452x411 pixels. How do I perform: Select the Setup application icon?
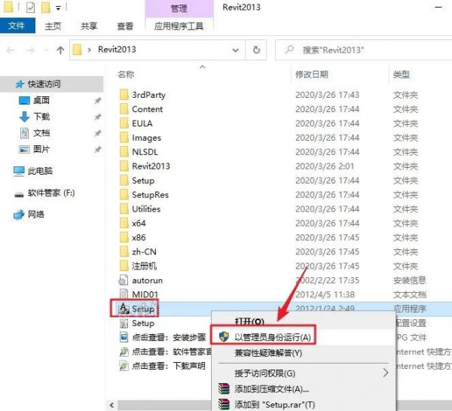[124, 309]
